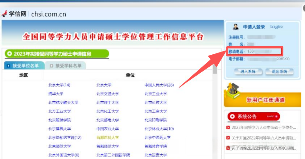
Task: Click the MORE link in 系统公告
Action: click(272, 116)
